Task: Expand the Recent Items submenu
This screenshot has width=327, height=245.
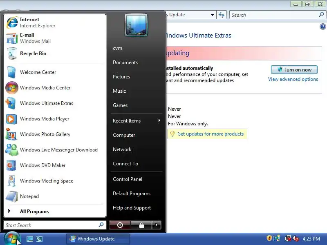Action: tap(137, 120)
